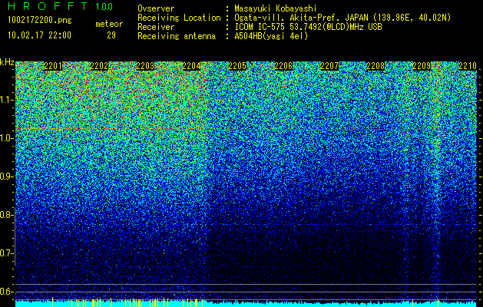Viewport: 483px width, 307px height.
Task: Click the 2207 time marker
Action: point(329,66)
